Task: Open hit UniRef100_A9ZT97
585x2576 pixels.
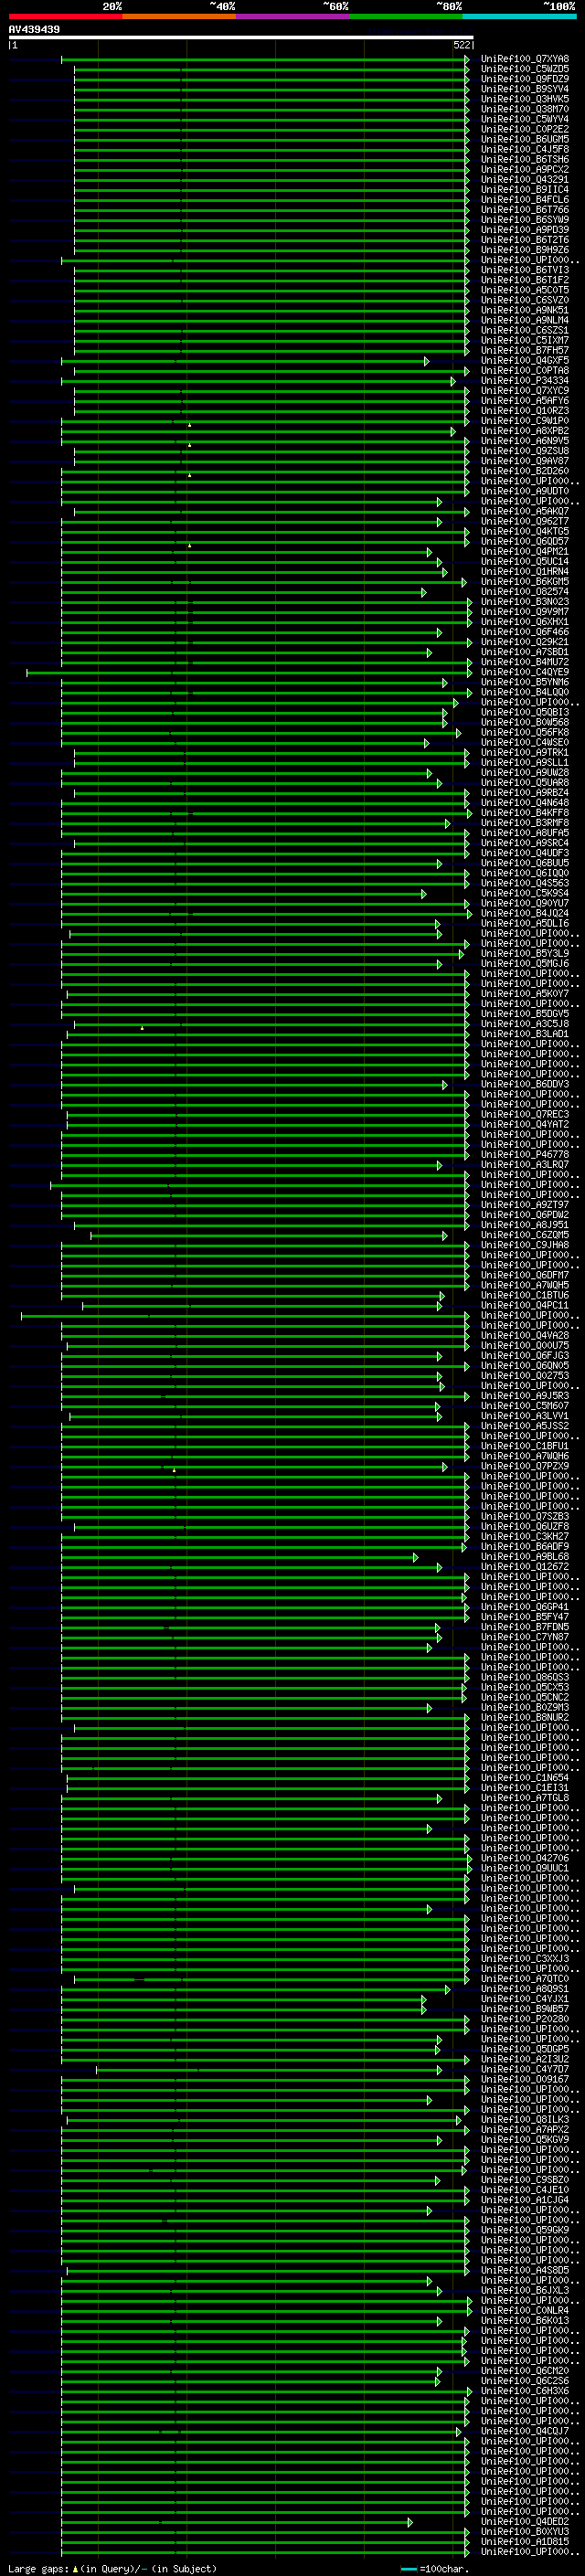Action: click(x=525, y=1205)
